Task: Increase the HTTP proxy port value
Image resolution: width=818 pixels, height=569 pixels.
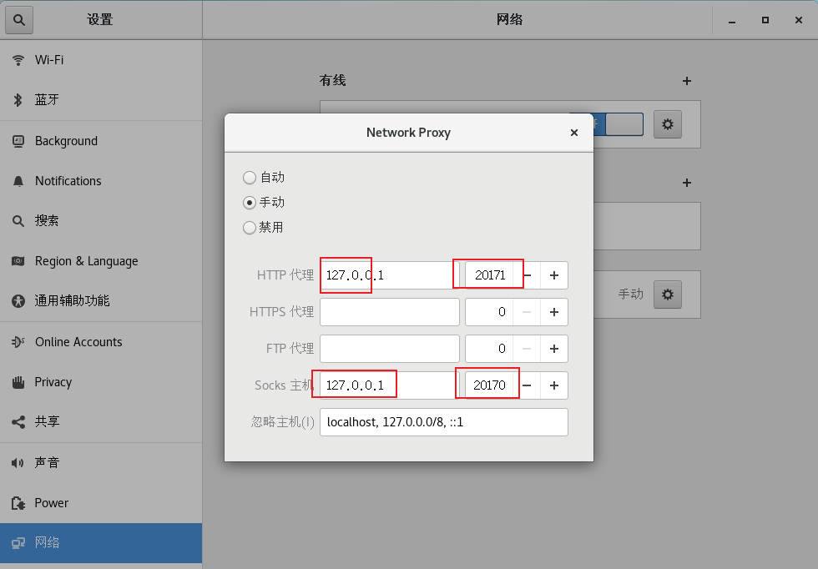Action: 554,274
